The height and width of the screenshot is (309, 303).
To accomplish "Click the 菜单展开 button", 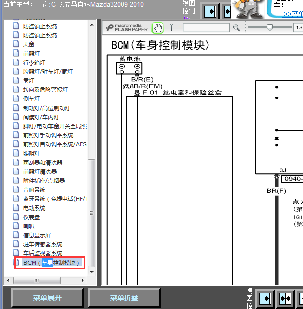I will point(47,298).
